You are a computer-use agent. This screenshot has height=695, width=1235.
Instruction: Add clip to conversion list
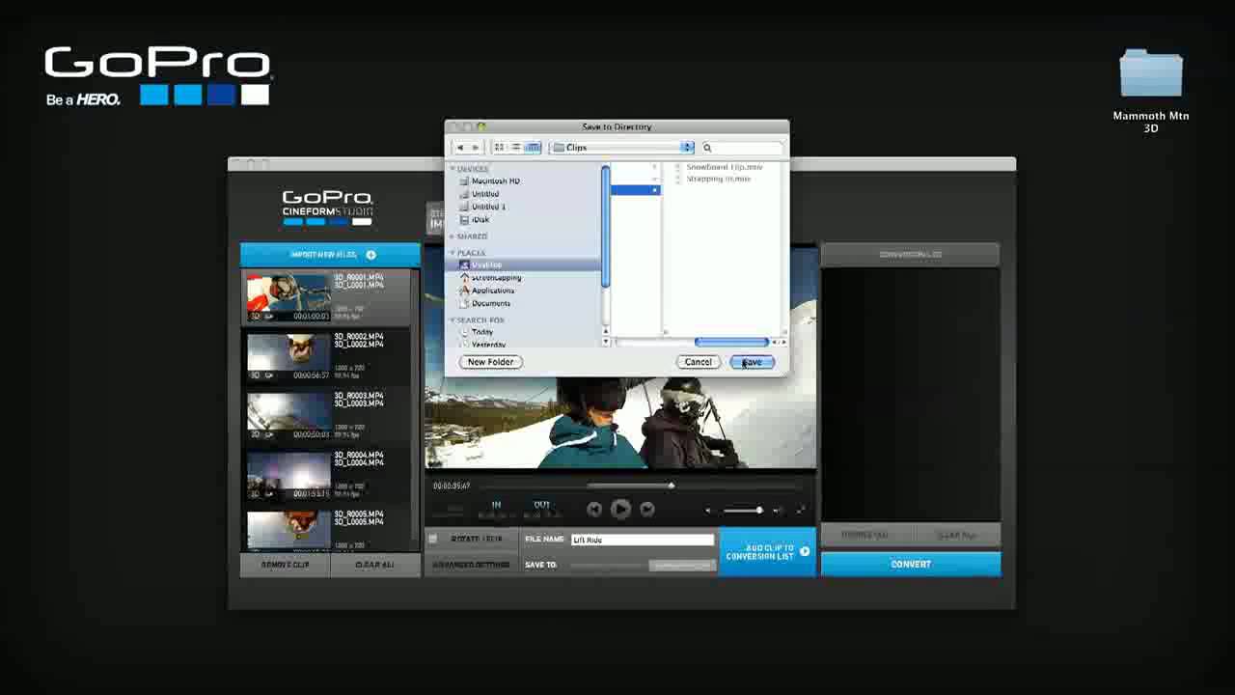pyautogui.click(x=767, y=552)
